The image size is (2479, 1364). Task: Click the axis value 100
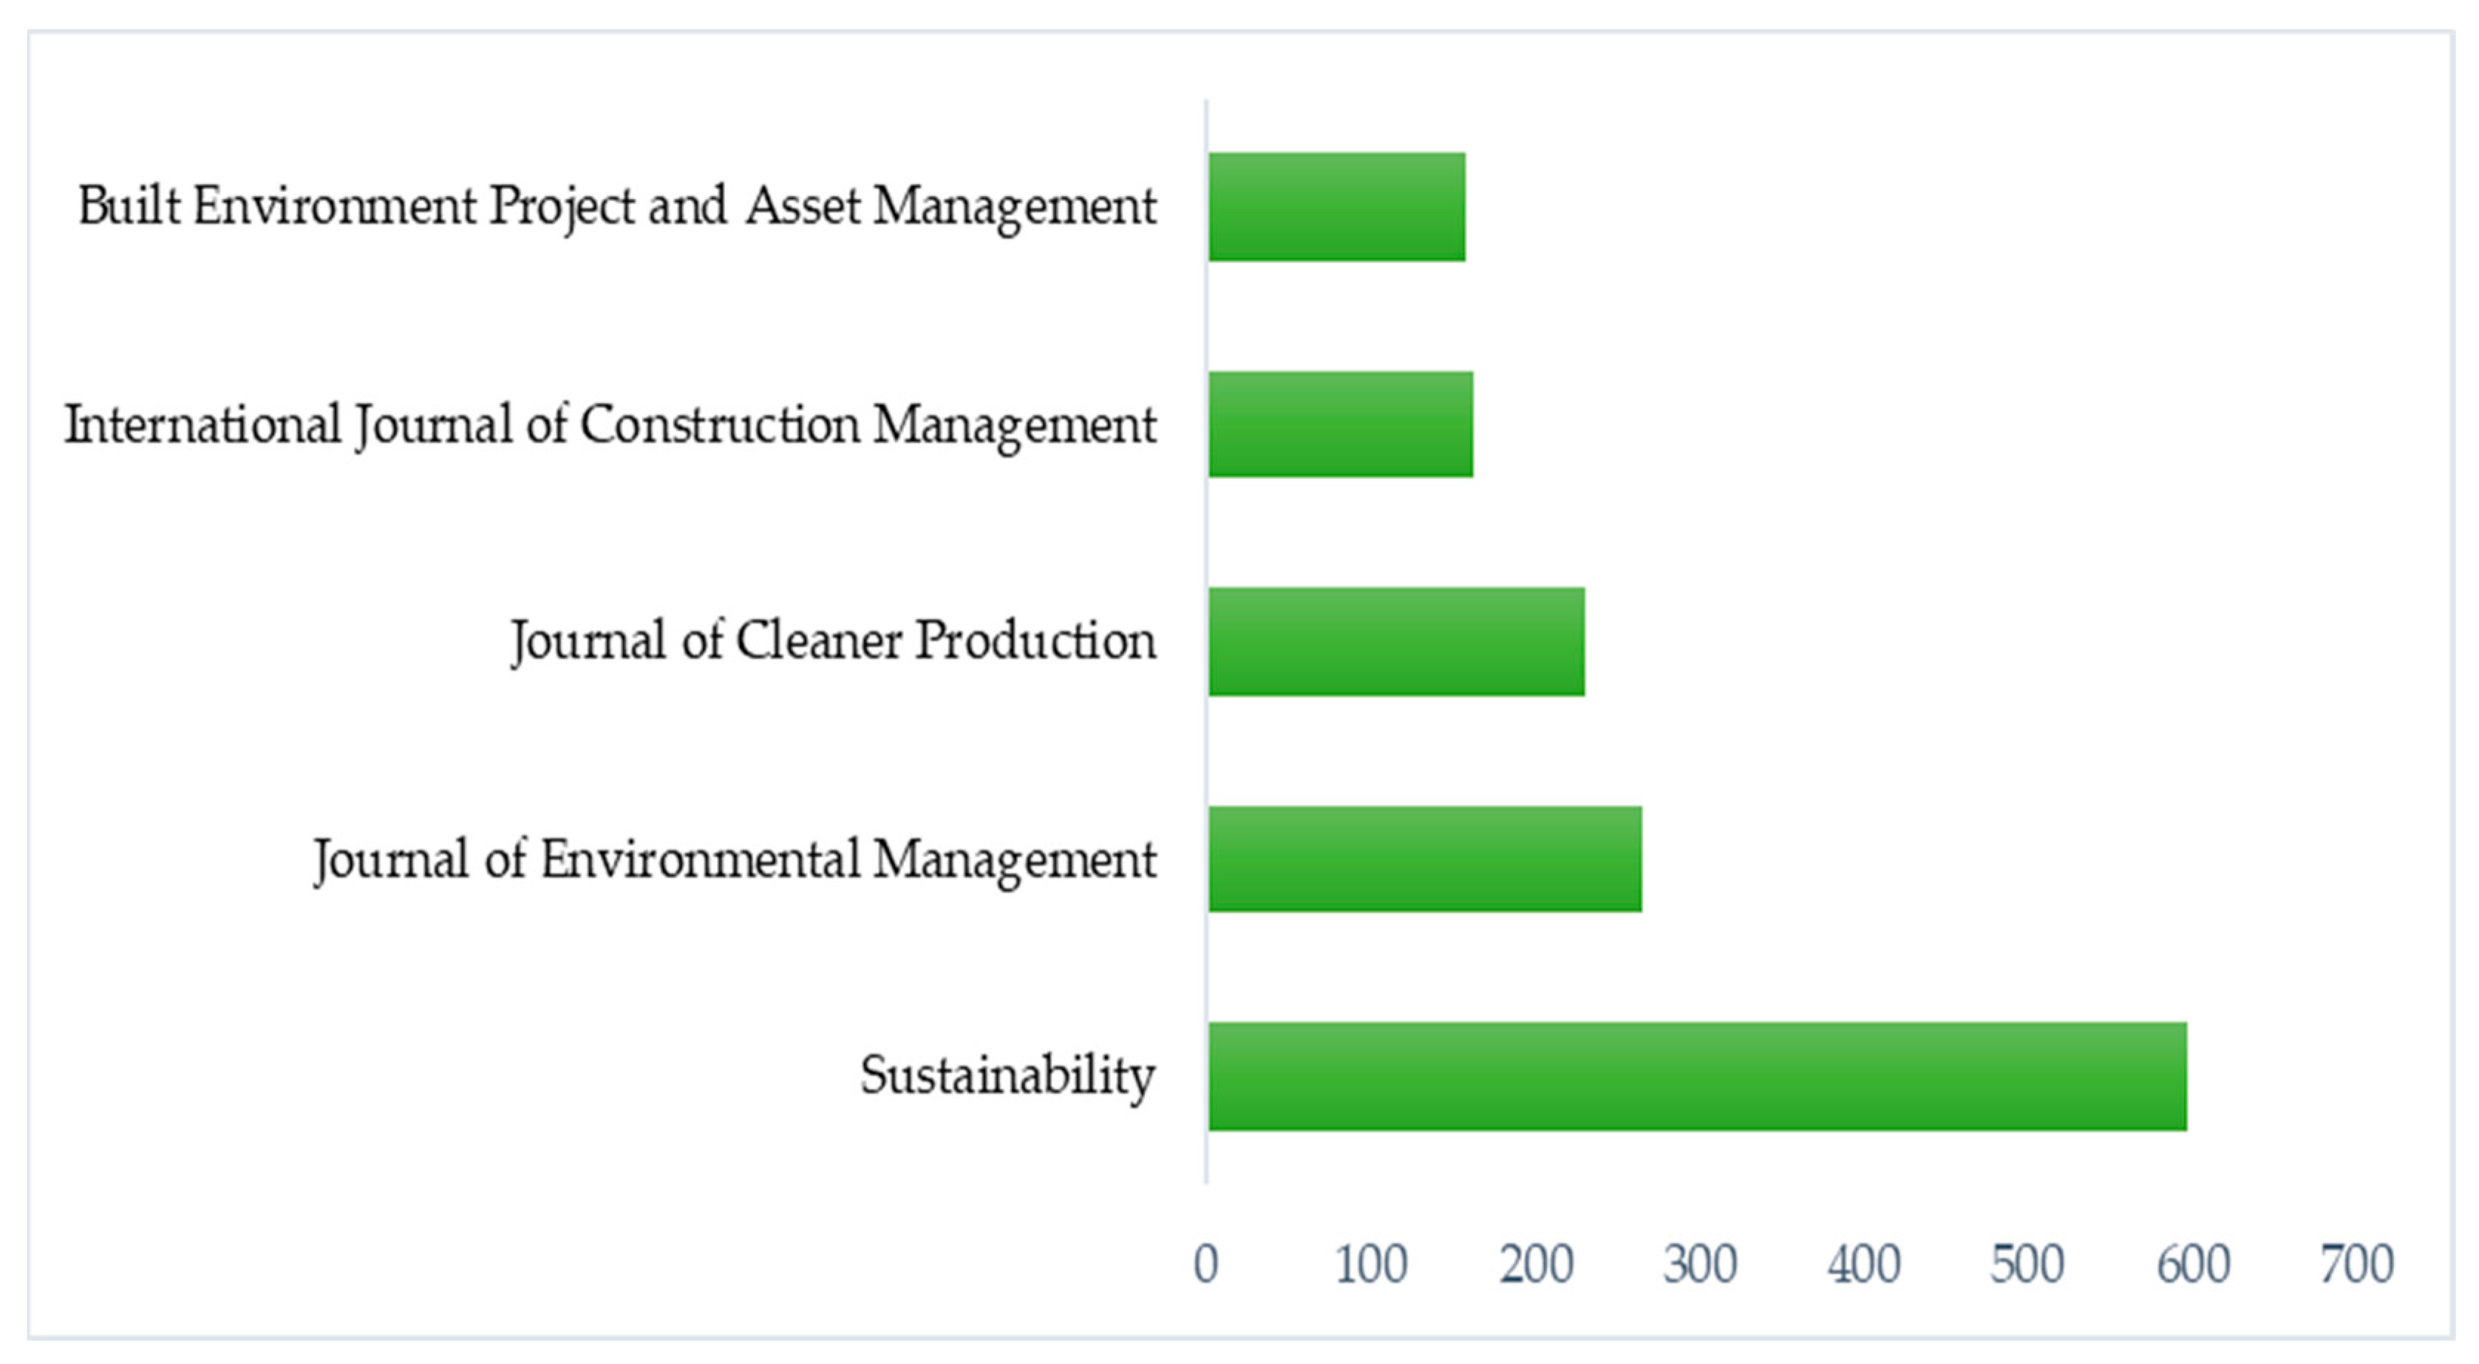1371,1264
